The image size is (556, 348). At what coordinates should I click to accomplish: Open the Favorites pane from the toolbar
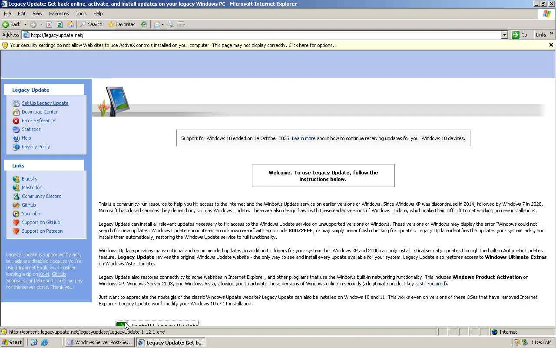point(122,24)
